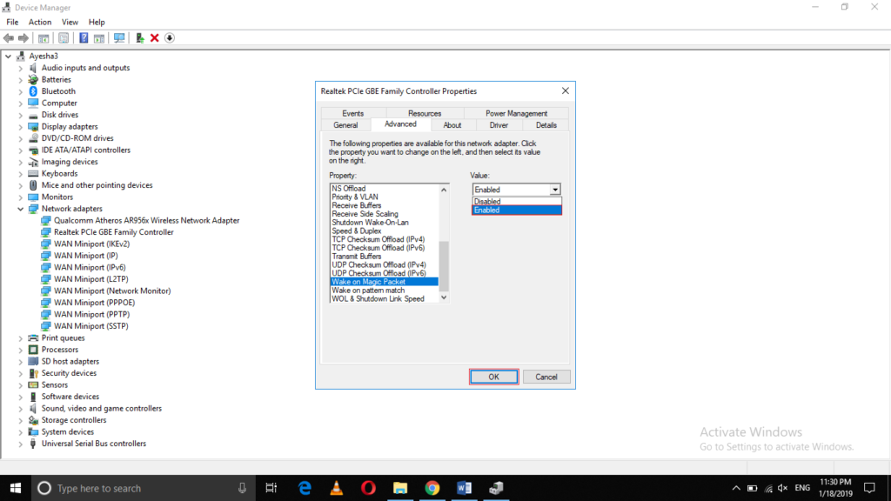Cancel the Realtek properties dialog

pyautogui.click(x=546, y=377)
